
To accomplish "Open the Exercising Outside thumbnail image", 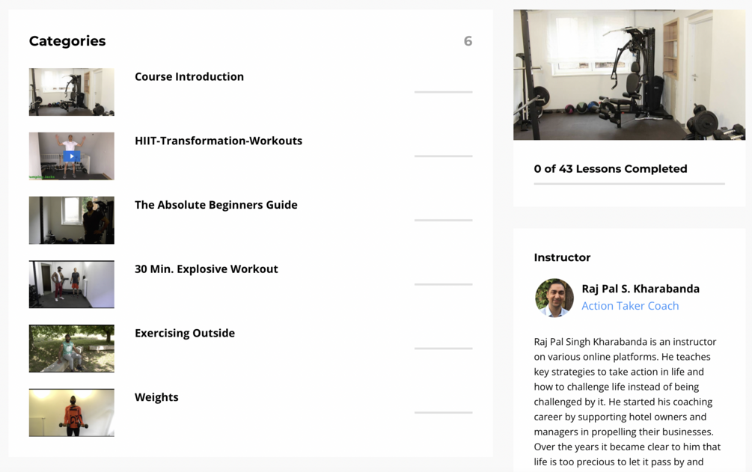I will (x=72, y=349).
